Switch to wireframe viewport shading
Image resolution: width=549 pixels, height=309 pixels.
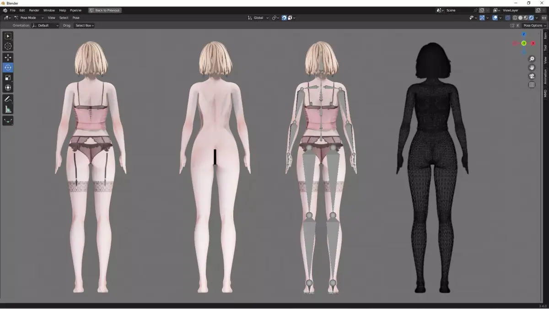tap(515, 18)
